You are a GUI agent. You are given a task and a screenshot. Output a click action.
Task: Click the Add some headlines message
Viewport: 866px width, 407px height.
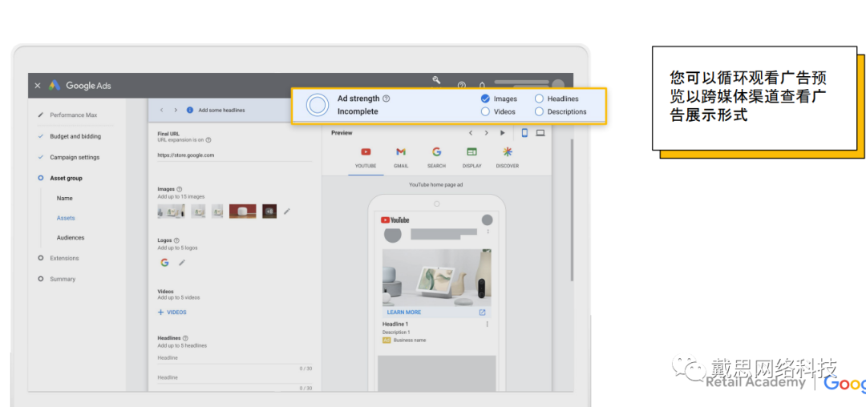pos(221,110)
